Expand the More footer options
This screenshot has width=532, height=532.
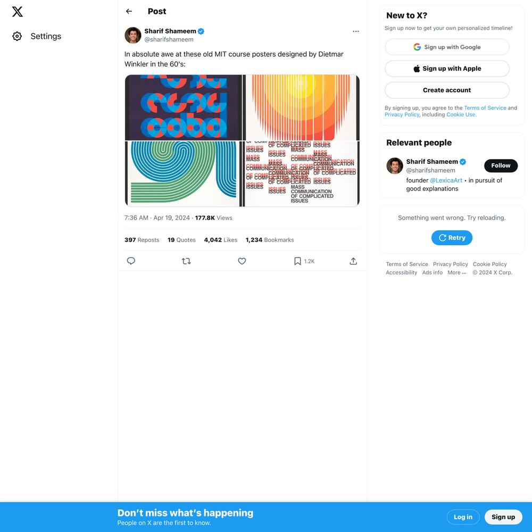coord(456,272)
